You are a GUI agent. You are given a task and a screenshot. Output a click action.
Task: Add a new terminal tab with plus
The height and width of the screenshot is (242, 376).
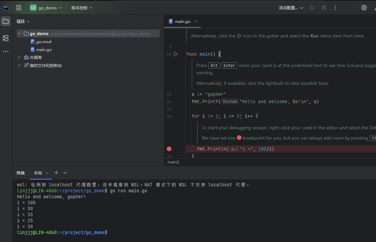pyautogui.click(x=56, y=173)
